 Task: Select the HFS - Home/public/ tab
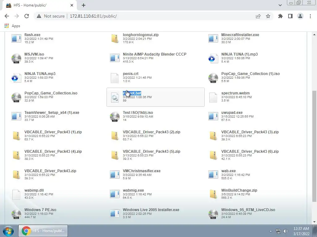pos(40,5)
